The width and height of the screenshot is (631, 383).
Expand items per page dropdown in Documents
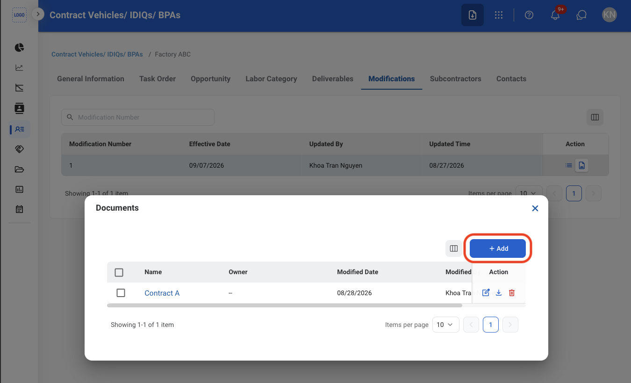point(445,325)
